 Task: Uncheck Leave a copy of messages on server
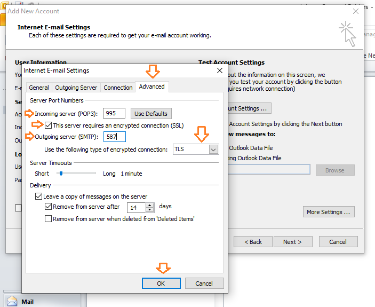coord(38,196)
